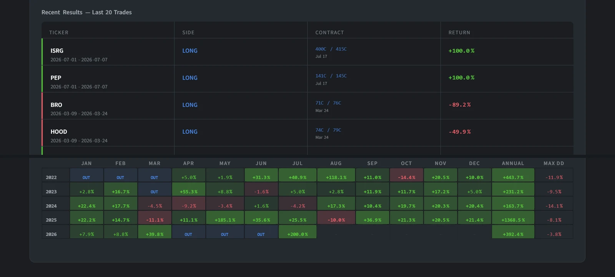The height and width of the screenshot is (277, 615).
Task: Click the -49.9% return value
Action: [460, 132]
